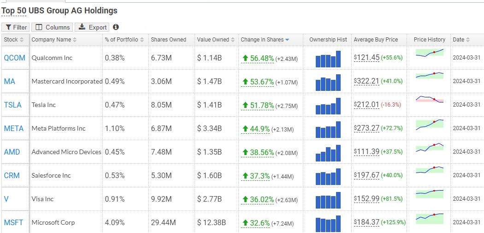Open the Filter options

16,27
